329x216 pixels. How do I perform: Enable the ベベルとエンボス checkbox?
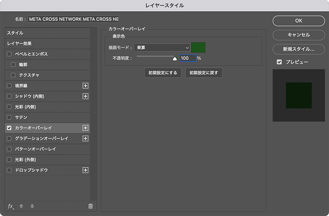9,54
